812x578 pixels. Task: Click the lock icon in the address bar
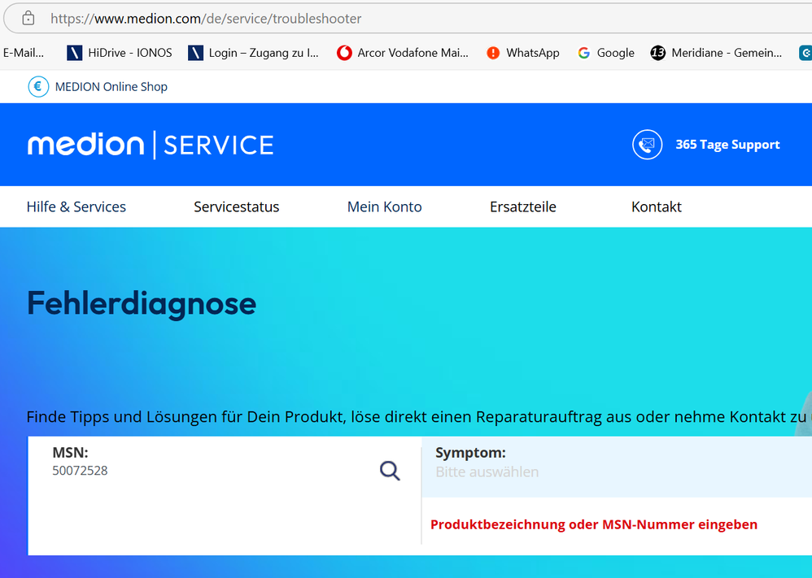click(28, 18)
